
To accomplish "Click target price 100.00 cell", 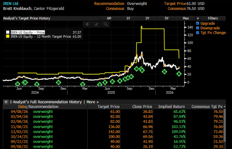I will pyautogui.click(x=114, y=137).
